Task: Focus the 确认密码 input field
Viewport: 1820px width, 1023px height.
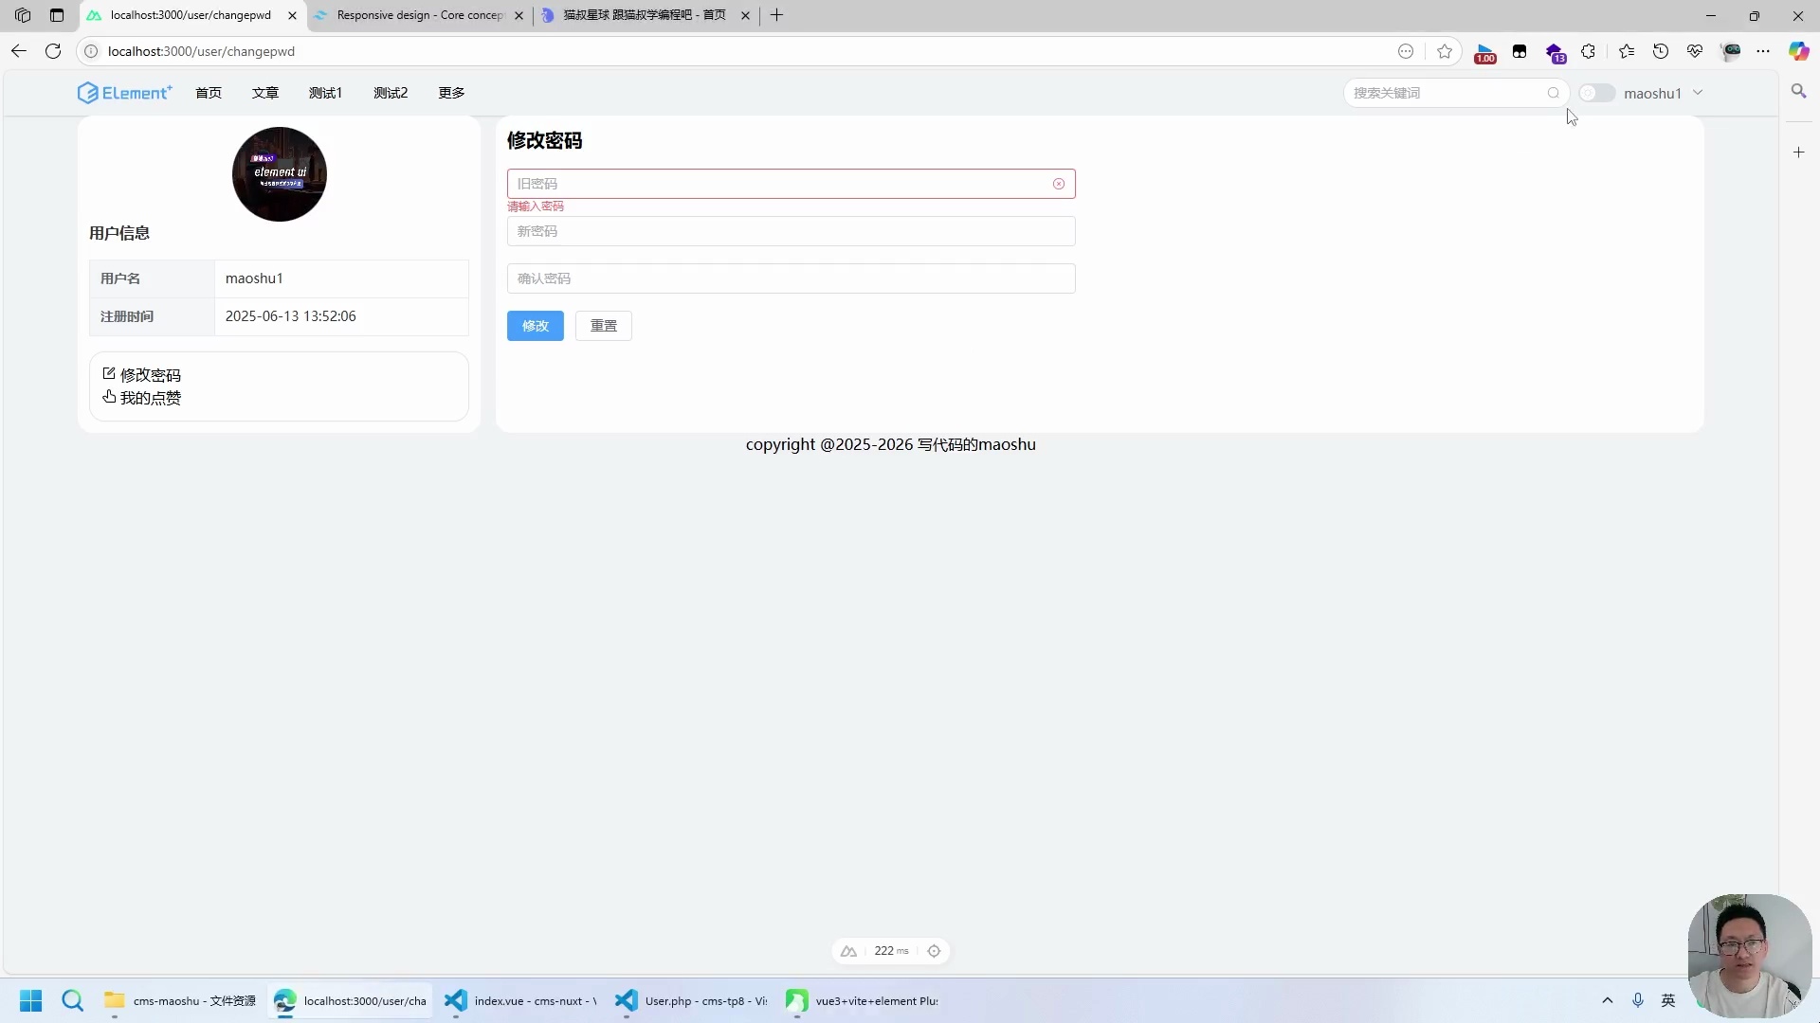Action: (792, 278)
